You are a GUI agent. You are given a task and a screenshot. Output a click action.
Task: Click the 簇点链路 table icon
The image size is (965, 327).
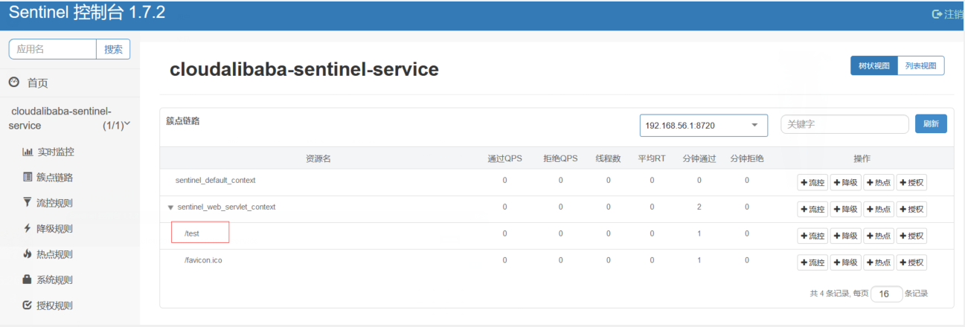[28, 178]
